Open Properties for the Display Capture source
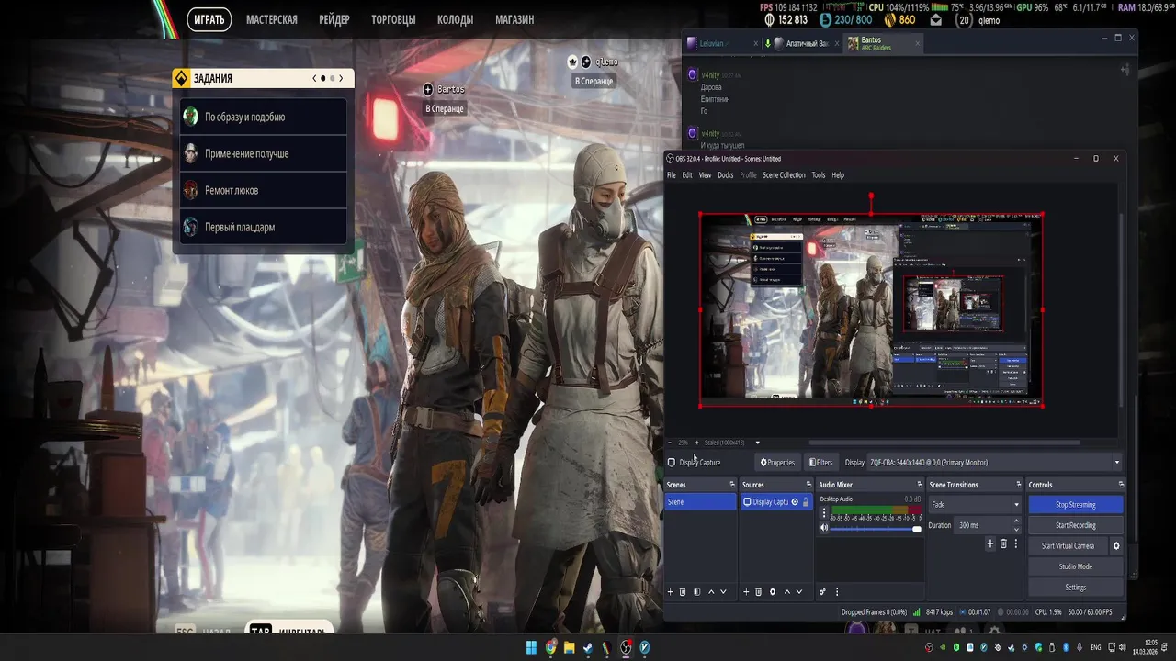 pyautogui.click(x=777, y=463)
